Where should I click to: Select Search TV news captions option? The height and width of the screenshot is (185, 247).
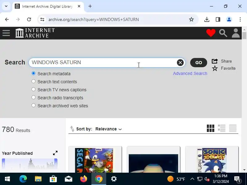coord(33,89)
